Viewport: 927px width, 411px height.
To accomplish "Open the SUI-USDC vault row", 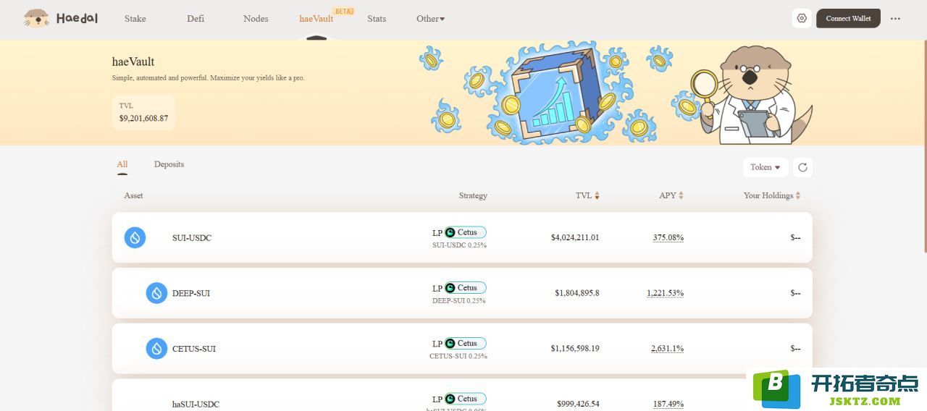I will click(462, 237).
